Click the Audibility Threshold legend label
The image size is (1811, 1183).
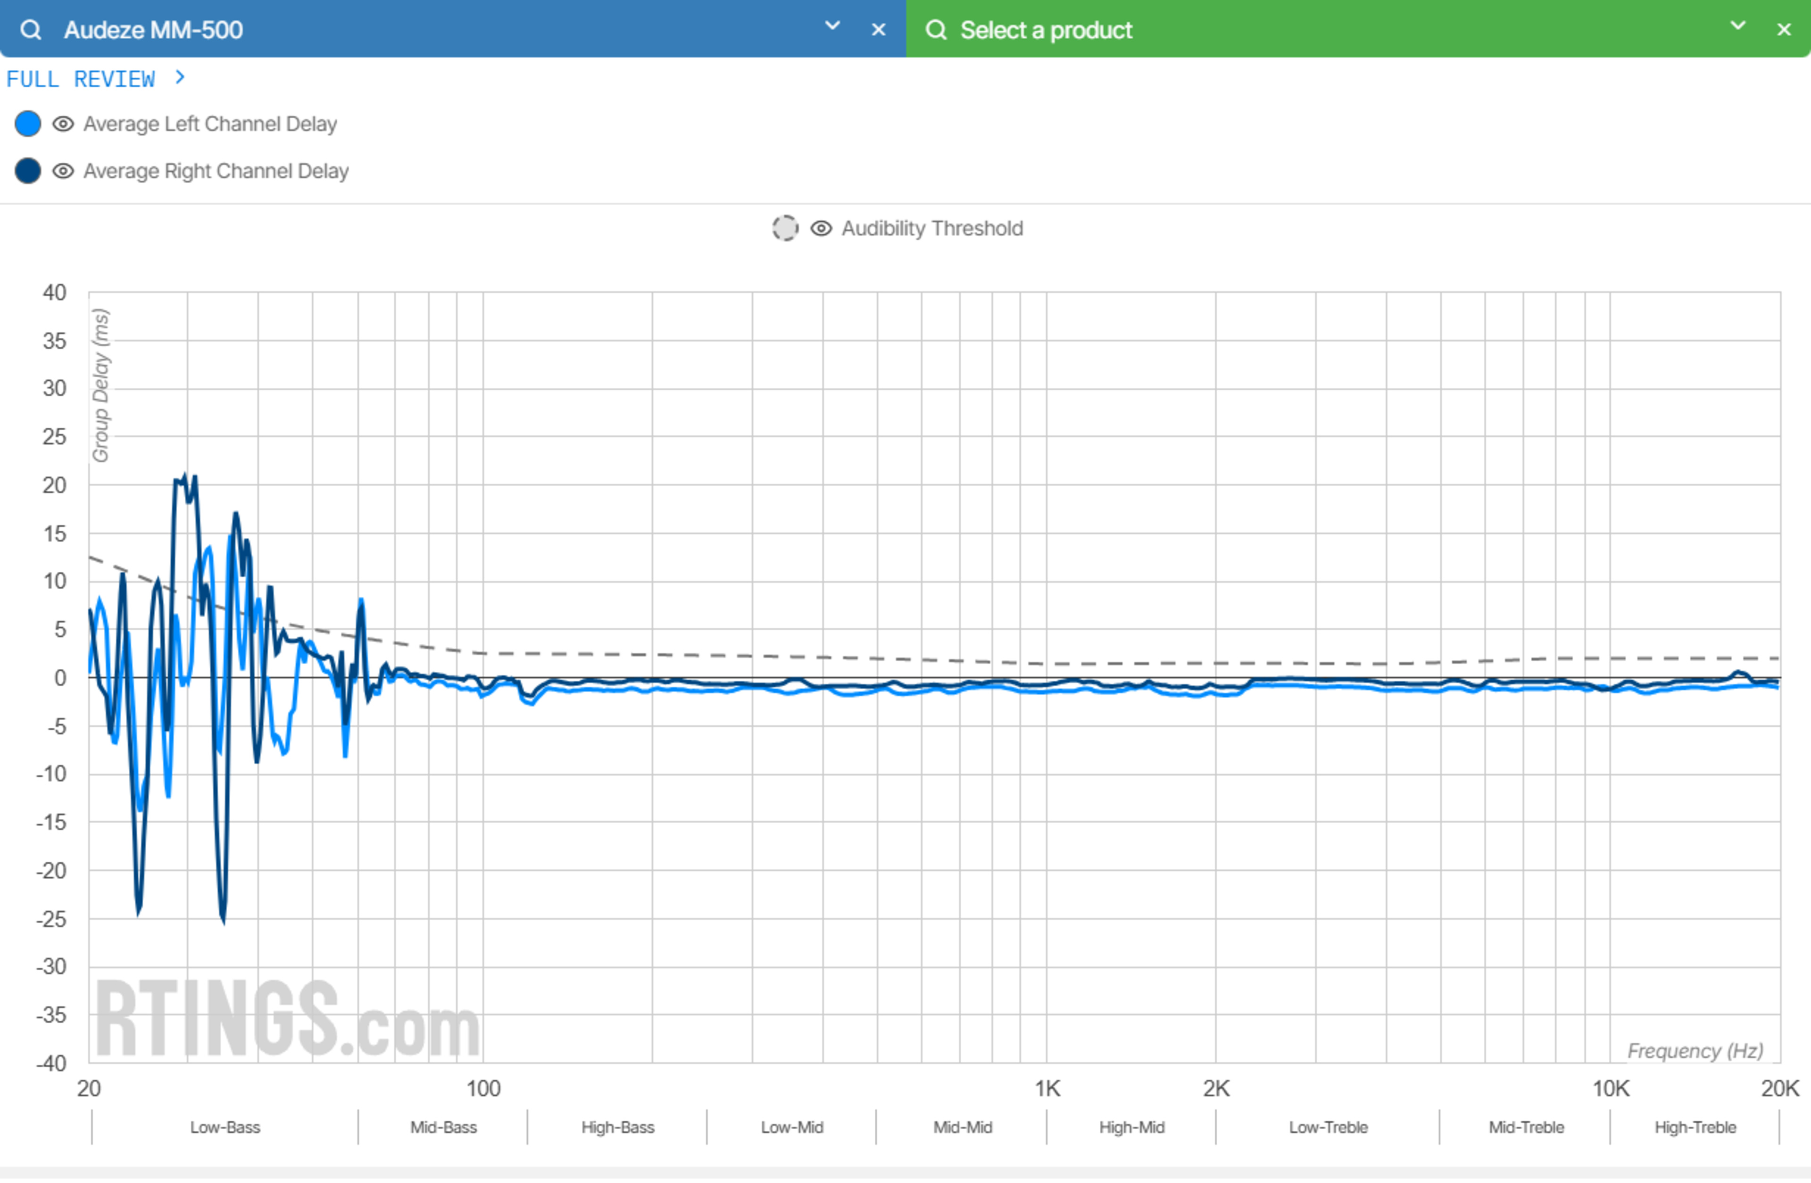[931, 228]
